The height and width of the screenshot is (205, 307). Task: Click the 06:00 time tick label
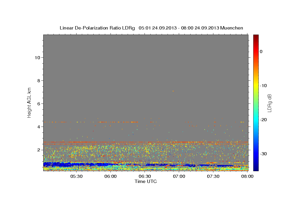coord(111,176)
